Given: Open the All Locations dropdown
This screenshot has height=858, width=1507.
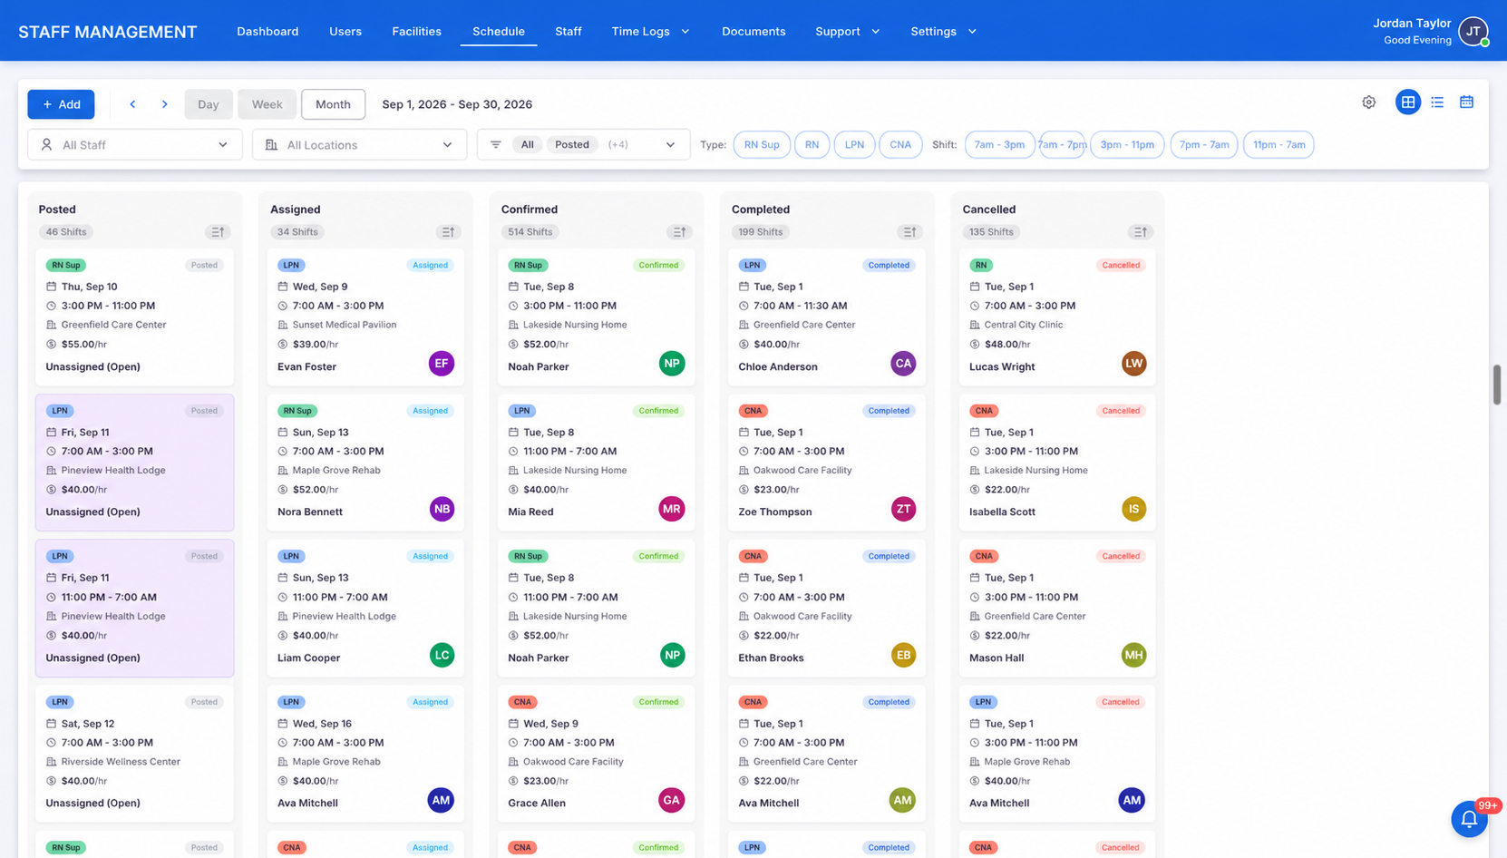Looking at the screenshot, I should click(359, 145).
